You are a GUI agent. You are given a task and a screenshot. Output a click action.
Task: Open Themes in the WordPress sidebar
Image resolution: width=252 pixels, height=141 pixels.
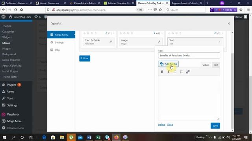coord(7,26)
